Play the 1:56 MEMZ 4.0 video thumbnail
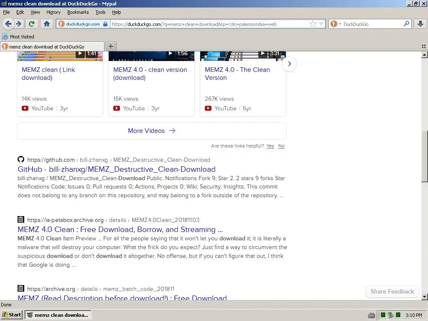 tap(151, 56)
